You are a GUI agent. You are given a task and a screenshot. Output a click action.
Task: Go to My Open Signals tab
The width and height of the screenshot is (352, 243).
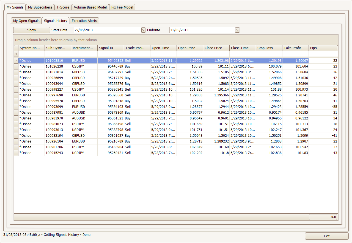[x=26, y=21]
